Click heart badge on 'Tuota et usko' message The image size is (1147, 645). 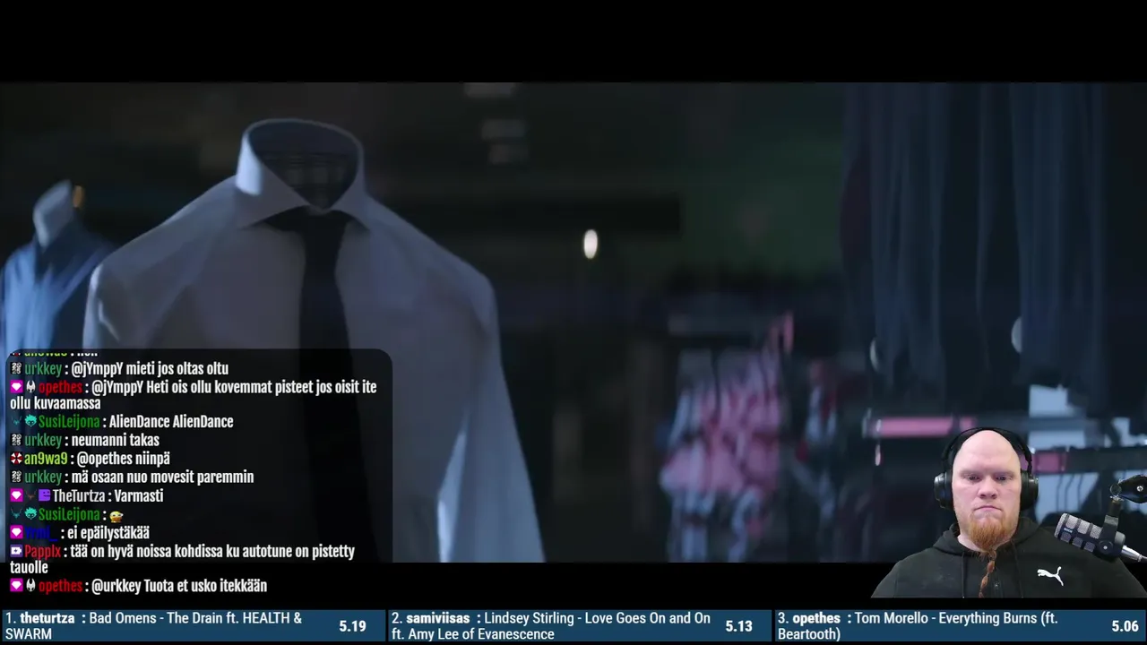[16, 586]
